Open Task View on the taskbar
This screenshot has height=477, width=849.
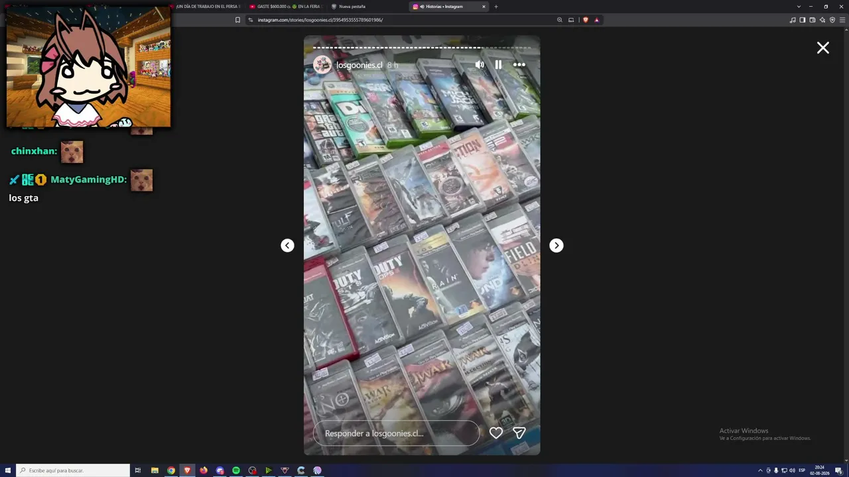(138, 470)
